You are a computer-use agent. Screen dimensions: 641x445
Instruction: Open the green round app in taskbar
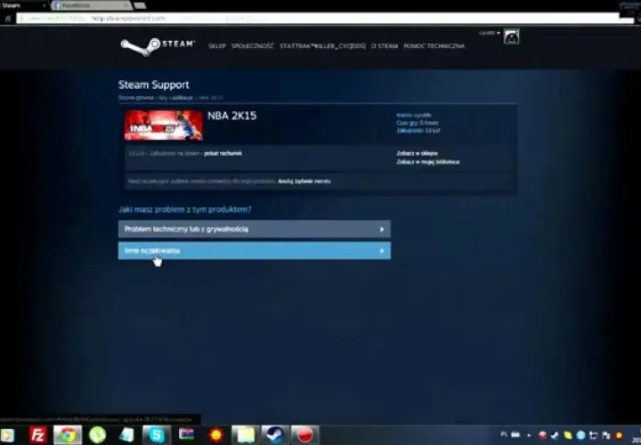click(x=97, y=435)
